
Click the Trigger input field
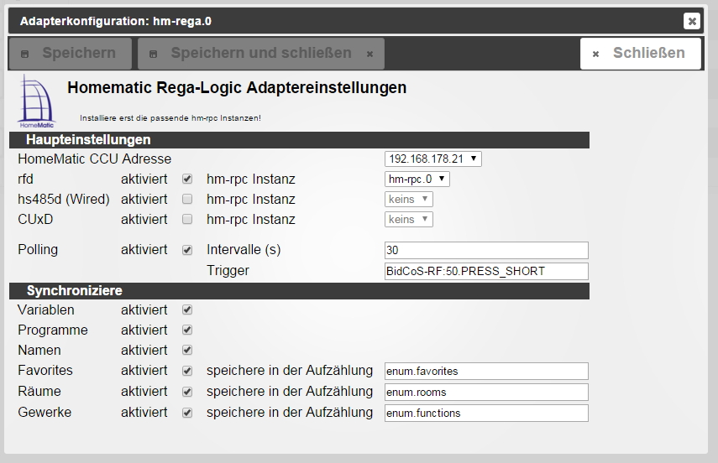486,271
